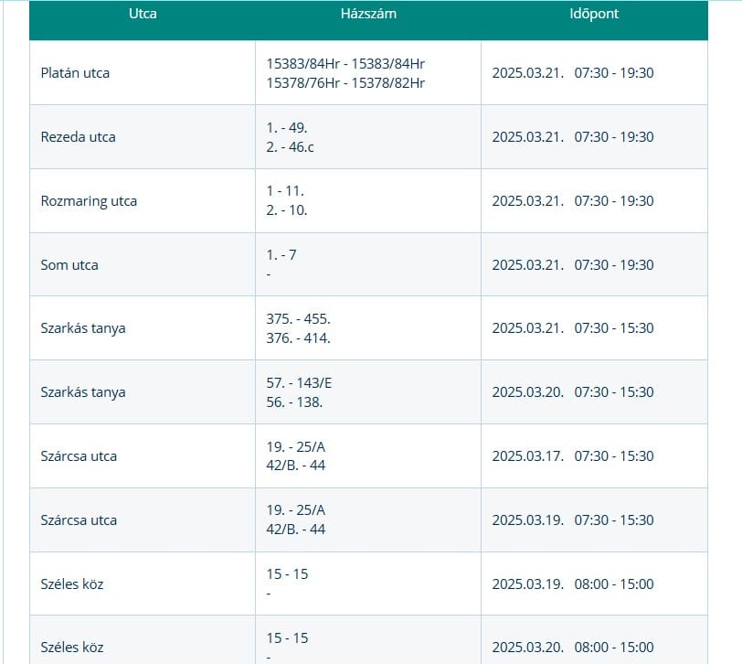Select the Platán utca street cell

[x=75, y=73]
